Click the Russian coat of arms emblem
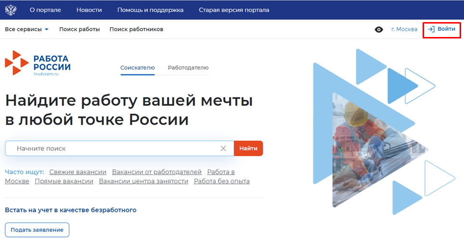Image resolution: width=464 pixels, height=246 pixels. pyautogui.click(x=11, y=10)
